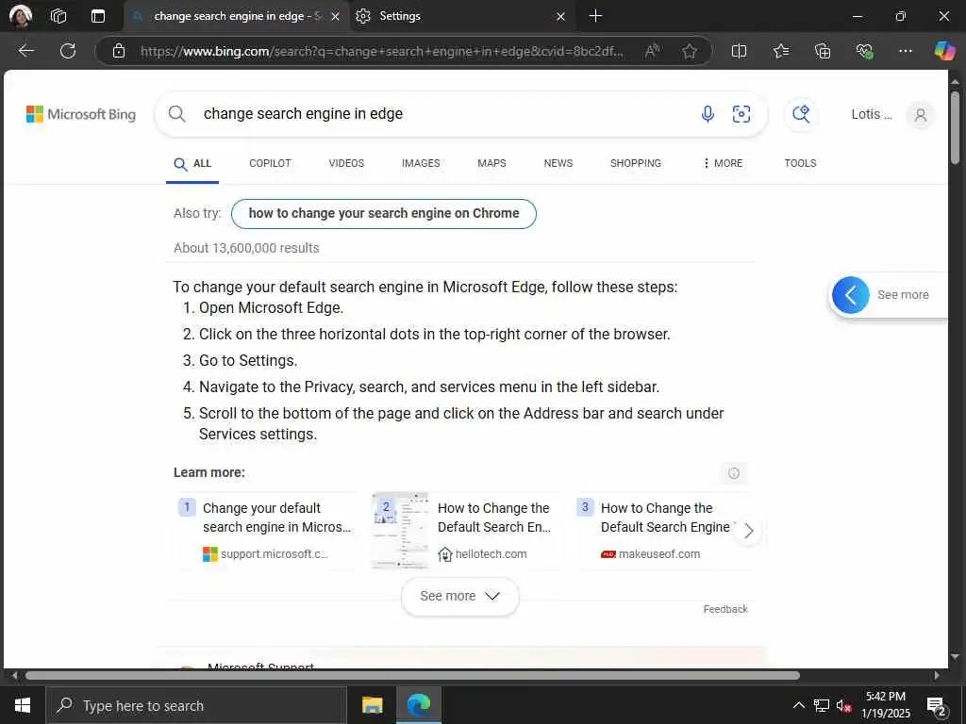Click the Feedback link
Screen dimensions: 966x724
(725, 609)
